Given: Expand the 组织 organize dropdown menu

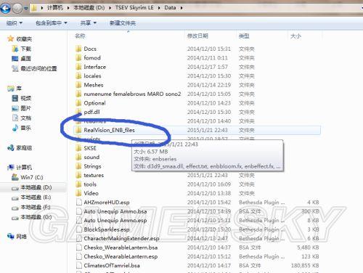Looking at the screenshot, I should [x=15, y=23].
